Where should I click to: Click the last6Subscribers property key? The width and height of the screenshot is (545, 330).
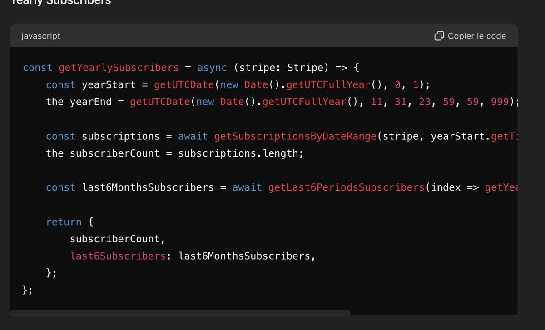(118, 256)
